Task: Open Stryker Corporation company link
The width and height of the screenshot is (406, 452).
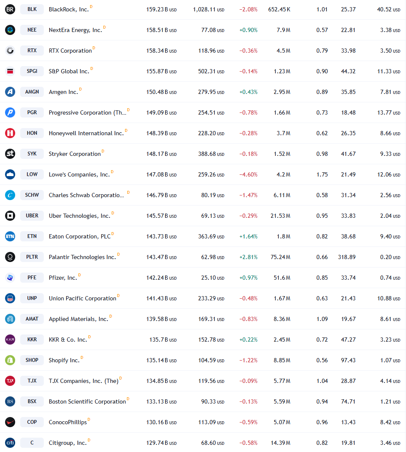Action: (x=75, y=154)
